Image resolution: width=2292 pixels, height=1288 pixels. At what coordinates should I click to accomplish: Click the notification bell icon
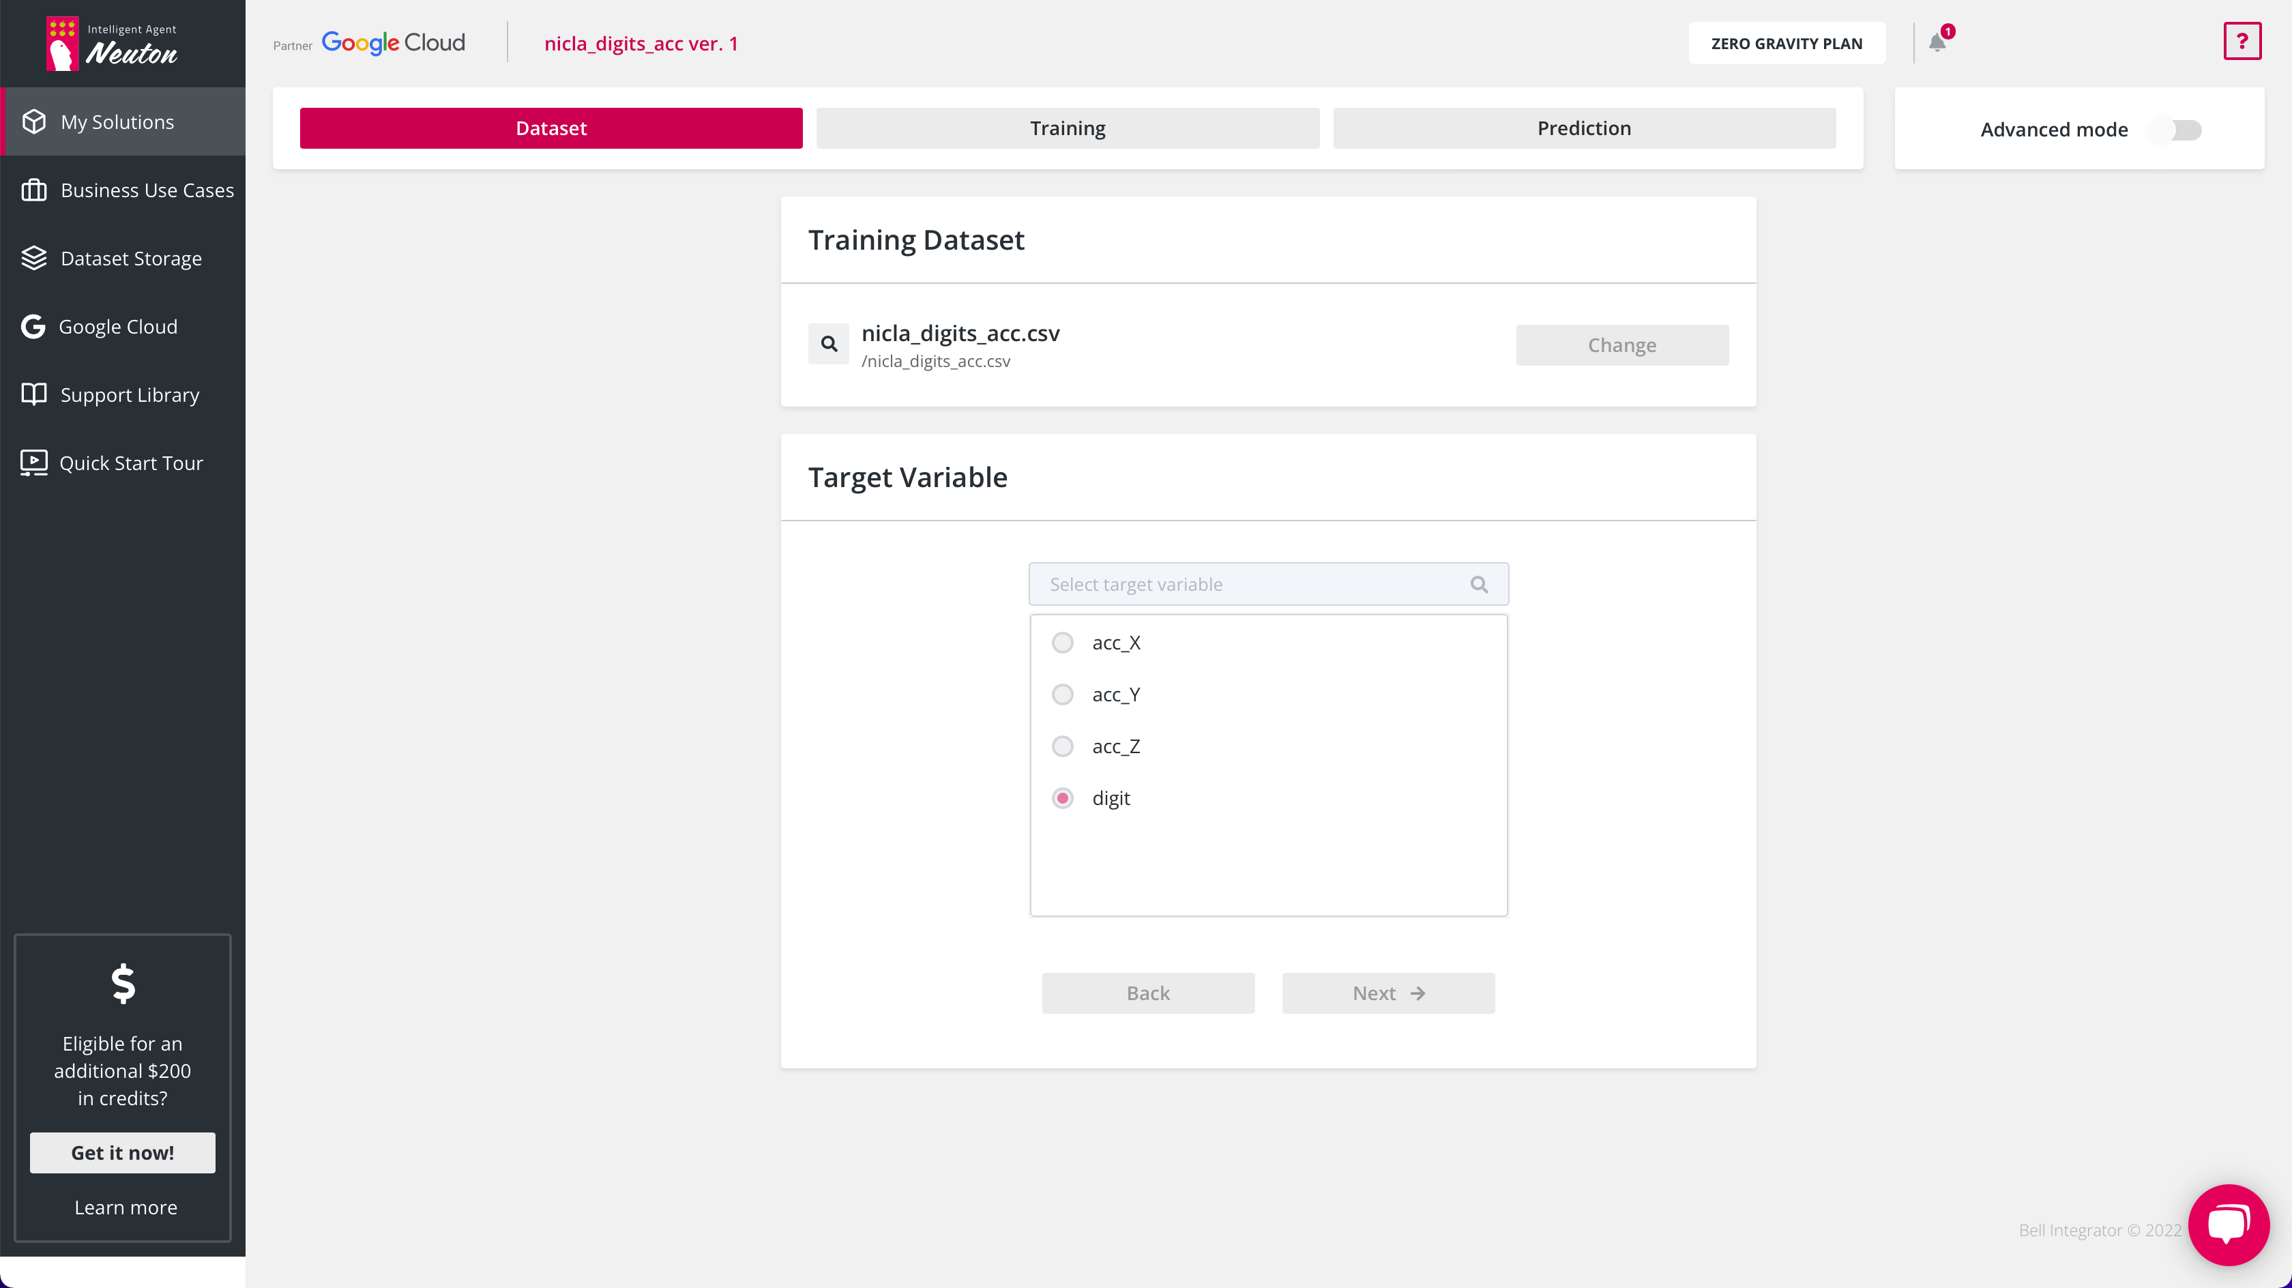[1937, 43]
